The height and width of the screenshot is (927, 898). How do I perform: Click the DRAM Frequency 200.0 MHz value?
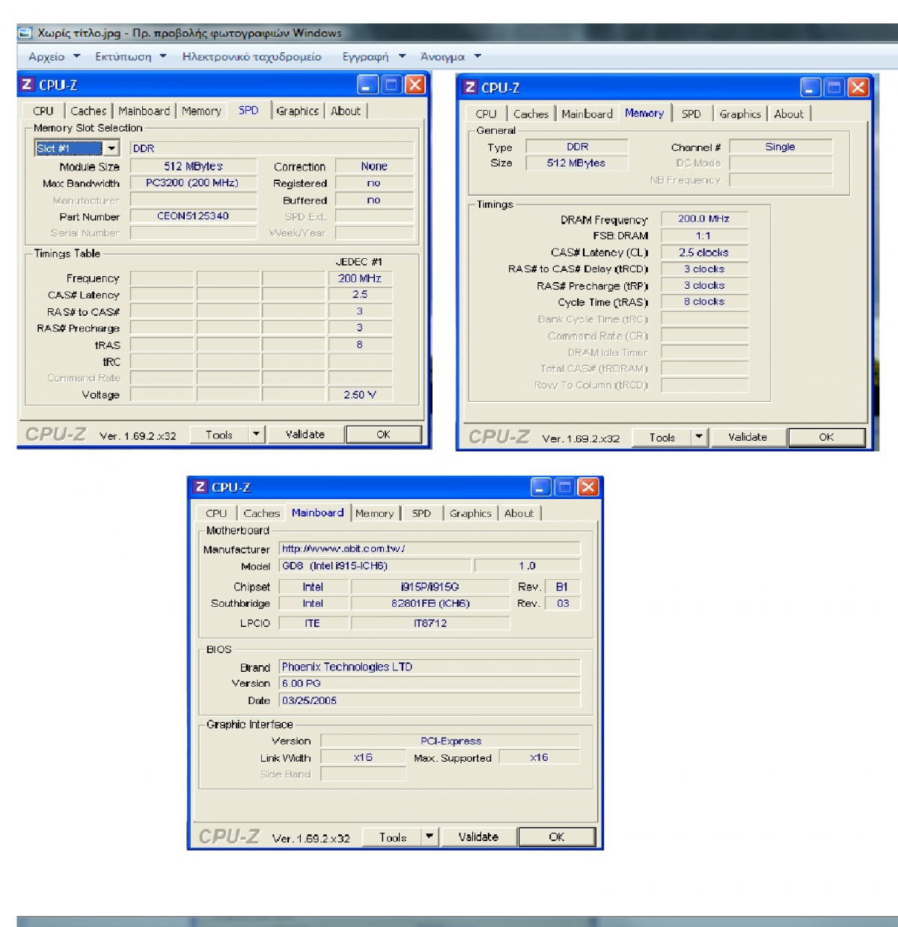point(704,218)
